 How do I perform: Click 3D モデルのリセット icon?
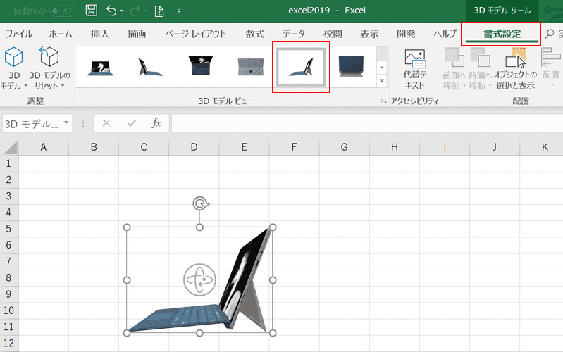click(49, 57)
